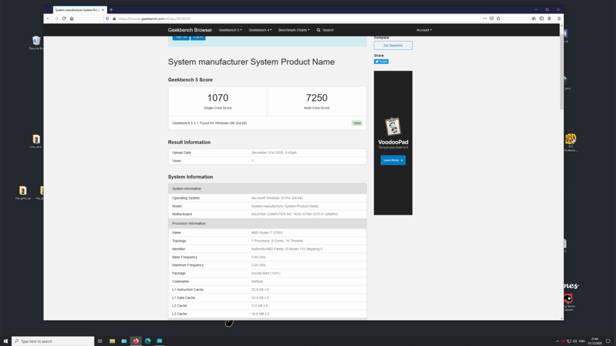This screenshot has width=616, height=346.
Task: Open the Recycle Bin desktop icon
Action: [36, 42]
